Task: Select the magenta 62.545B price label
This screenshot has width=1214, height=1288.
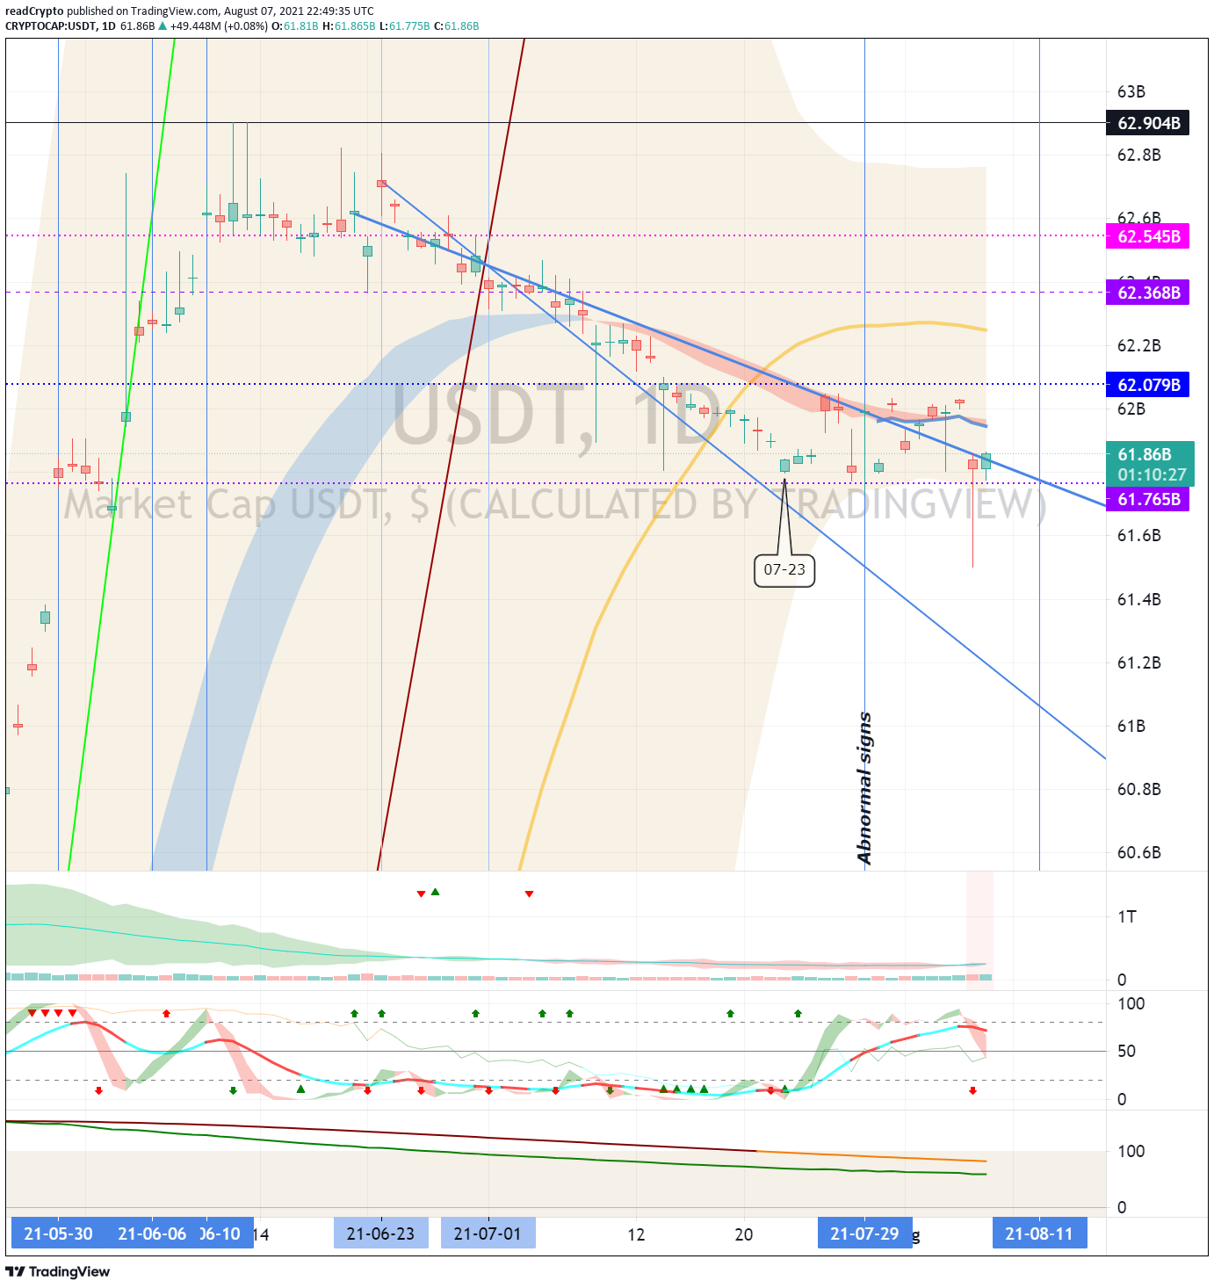Action: click(1147, 236)
